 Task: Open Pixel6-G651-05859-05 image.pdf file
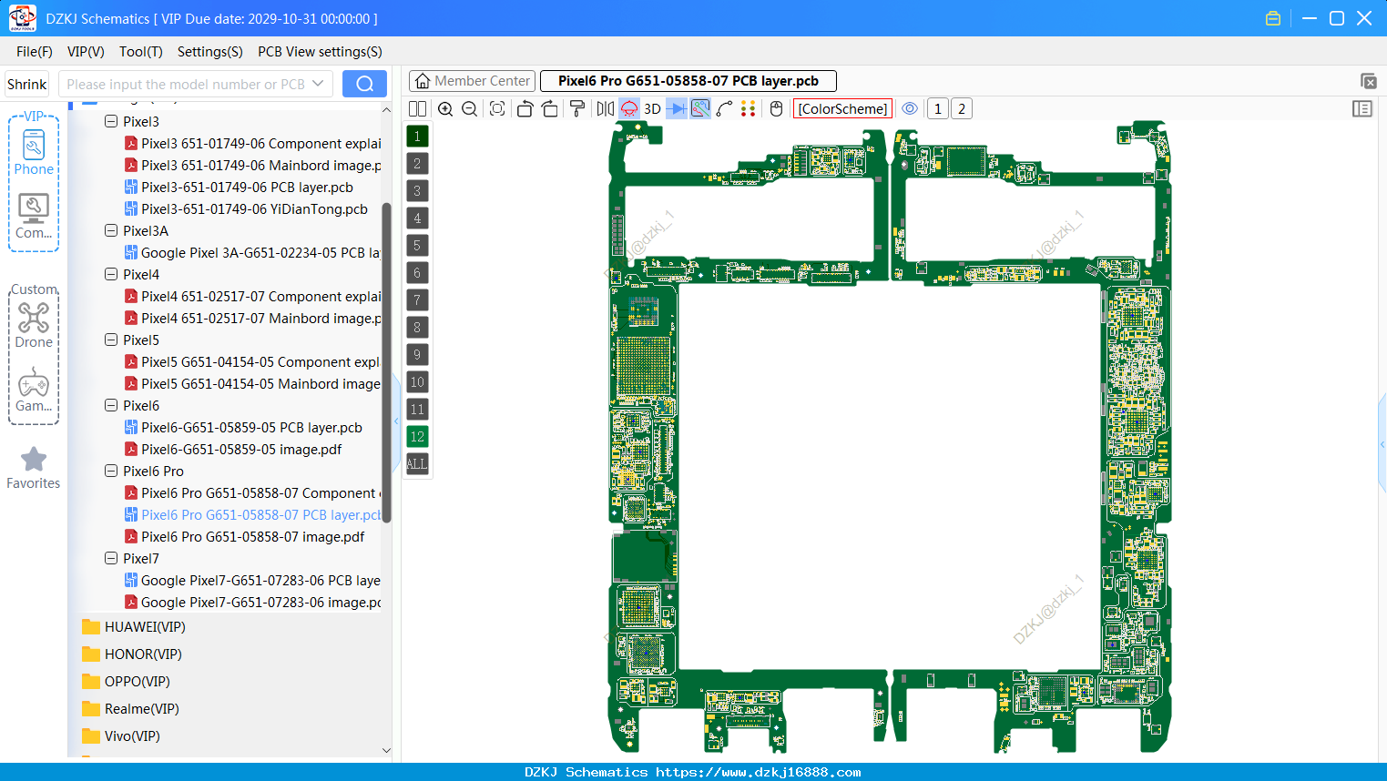click(x=233, y=449)
